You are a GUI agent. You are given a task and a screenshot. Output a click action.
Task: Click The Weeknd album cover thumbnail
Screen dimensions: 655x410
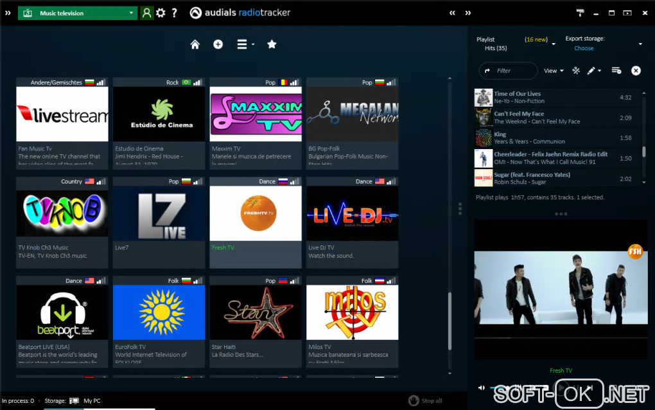pyautogui.click(x=484, y=118)
